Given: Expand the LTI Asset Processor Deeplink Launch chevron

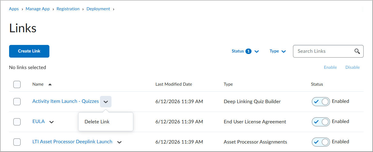Looking at the screenshot, I should 119,142.
